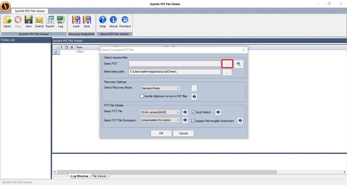Click the browse button for Select PST
This screenshot has width=347, height=185.
click(227, 64)
